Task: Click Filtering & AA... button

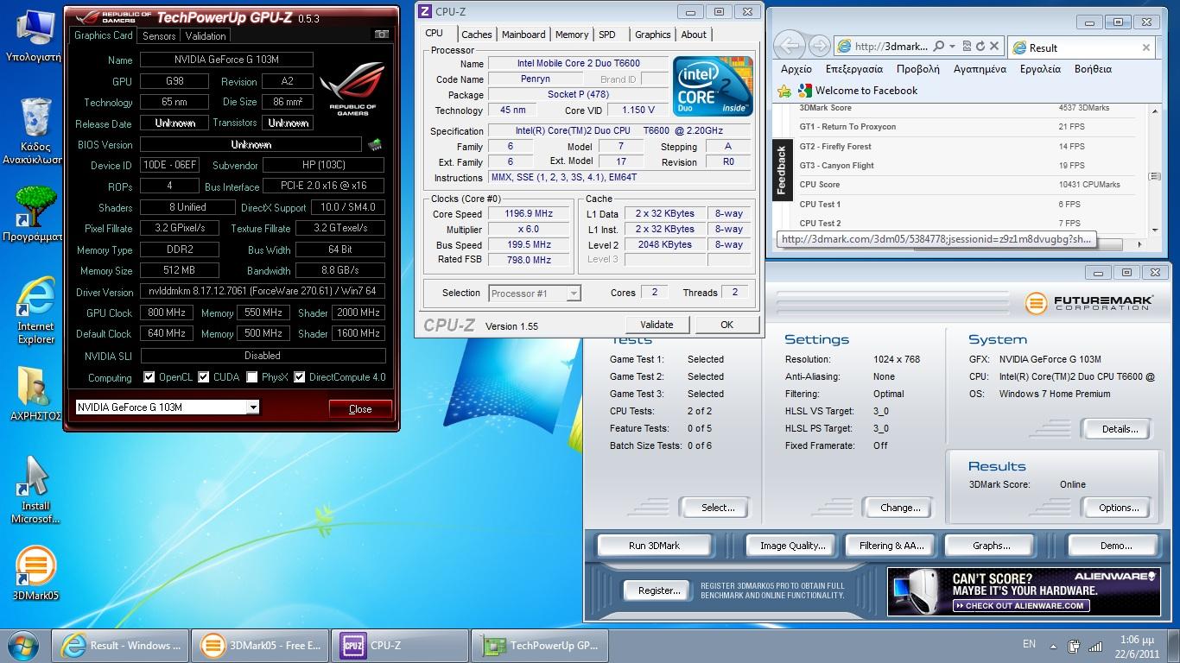Action: (x=891, y=546)
